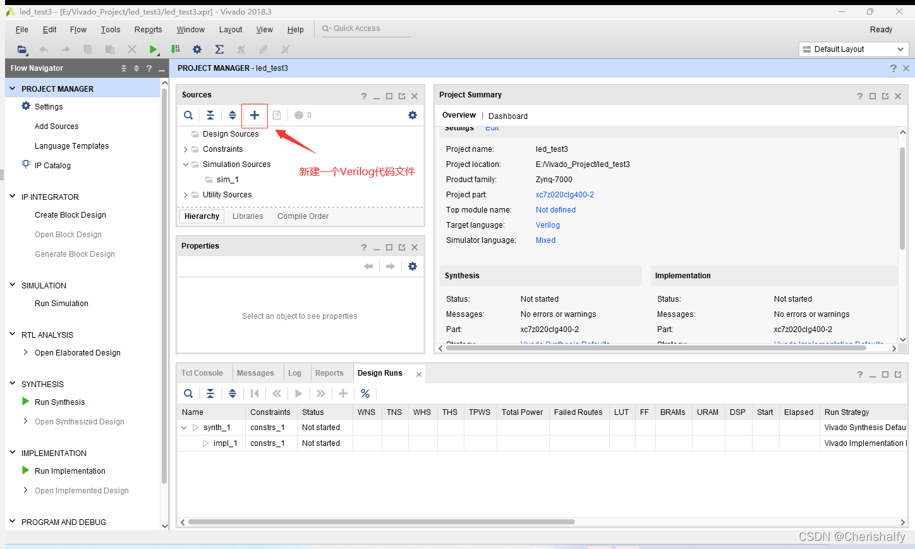
Task: Search in the Sources panel
Action: (x=188, y=115)
